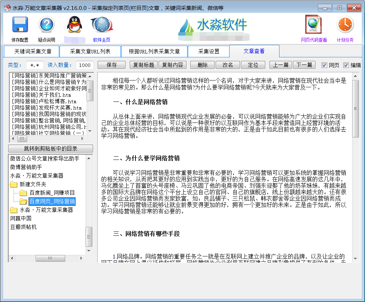365x302 pixels.
Task: Select 微博营销助手 tree item
Action: (x=26, y=167)
